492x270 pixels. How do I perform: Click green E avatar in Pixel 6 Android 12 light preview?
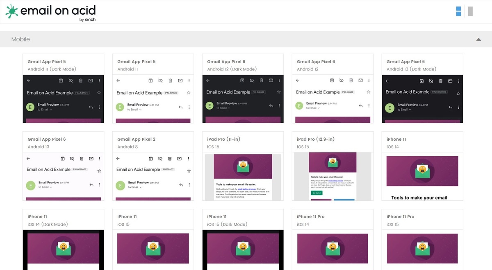pos(300,106)
